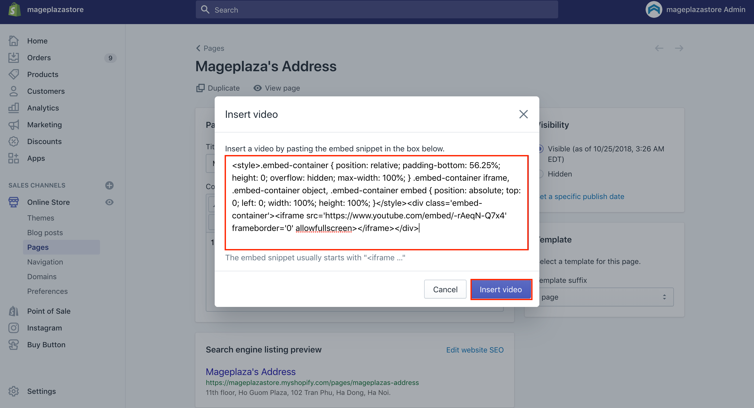Click the Online Store sales channel icon
The height and width of the screenshot is (408, 754).
click(x=14, y=202)
